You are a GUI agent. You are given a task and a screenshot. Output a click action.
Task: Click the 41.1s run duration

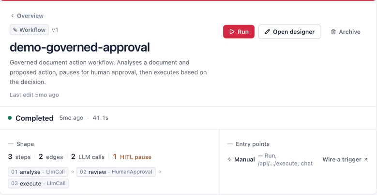[x=101, y=118]
